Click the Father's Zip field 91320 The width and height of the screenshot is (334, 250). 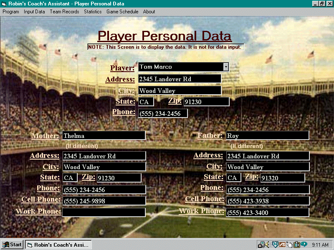[283, 178]
